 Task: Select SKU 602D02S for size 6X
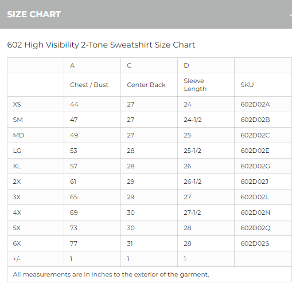[255, 243]
